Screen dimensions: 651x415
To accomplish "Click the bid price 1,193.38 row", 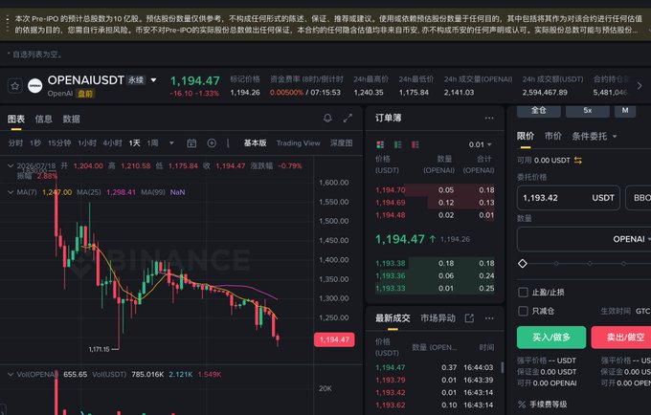I will (435, 263).
